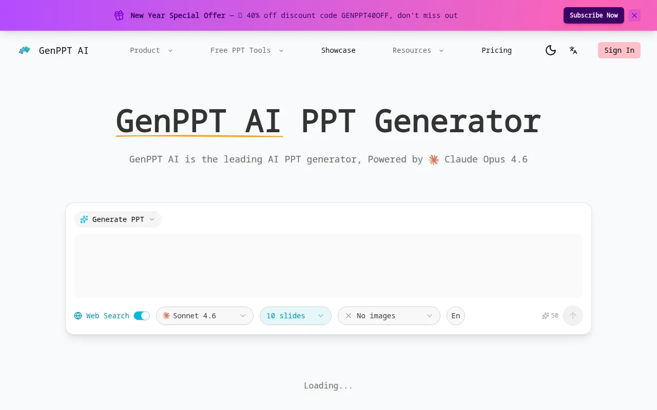The image size is (657, 410).
Task: Open the Free PPT Tools menu
Action: tap(246, 50)
